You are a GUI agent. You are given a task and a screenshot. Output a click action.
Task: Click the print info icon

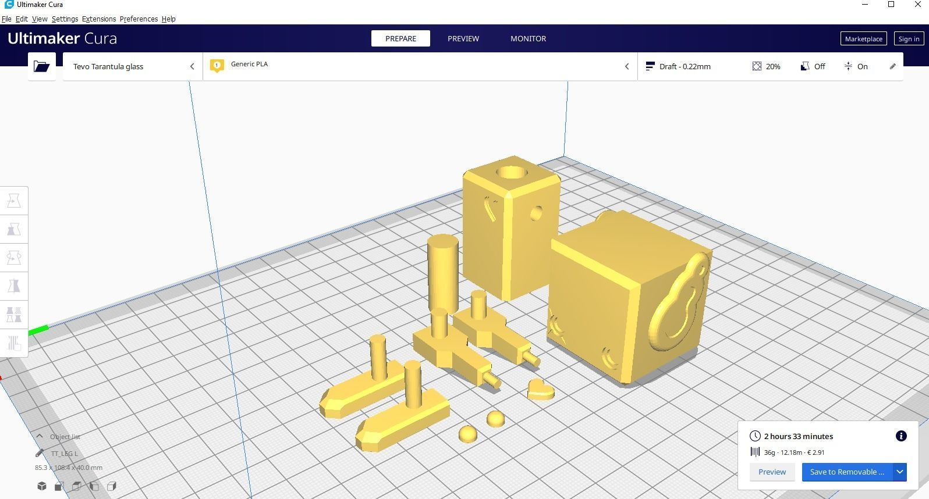(x=901, y=436)
